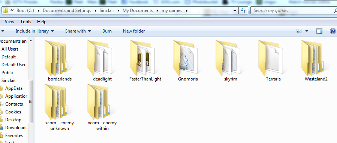This screenshot has width=337, height=143.
Task: Go to the My Documents breadcrumb
Action: coord(138,10)
